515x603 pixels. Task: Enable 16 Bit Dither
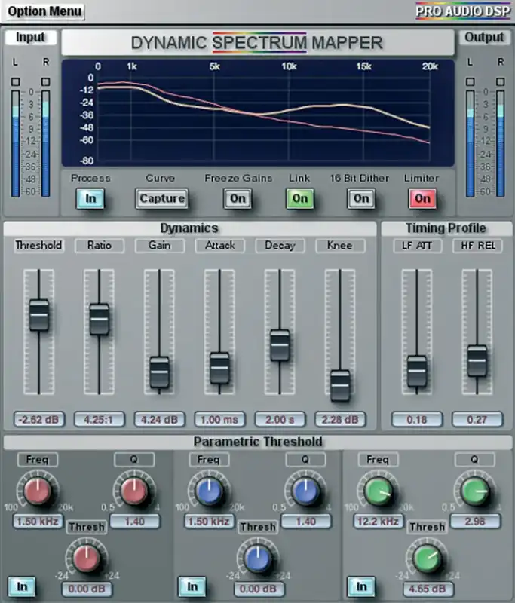pos(361,198)
